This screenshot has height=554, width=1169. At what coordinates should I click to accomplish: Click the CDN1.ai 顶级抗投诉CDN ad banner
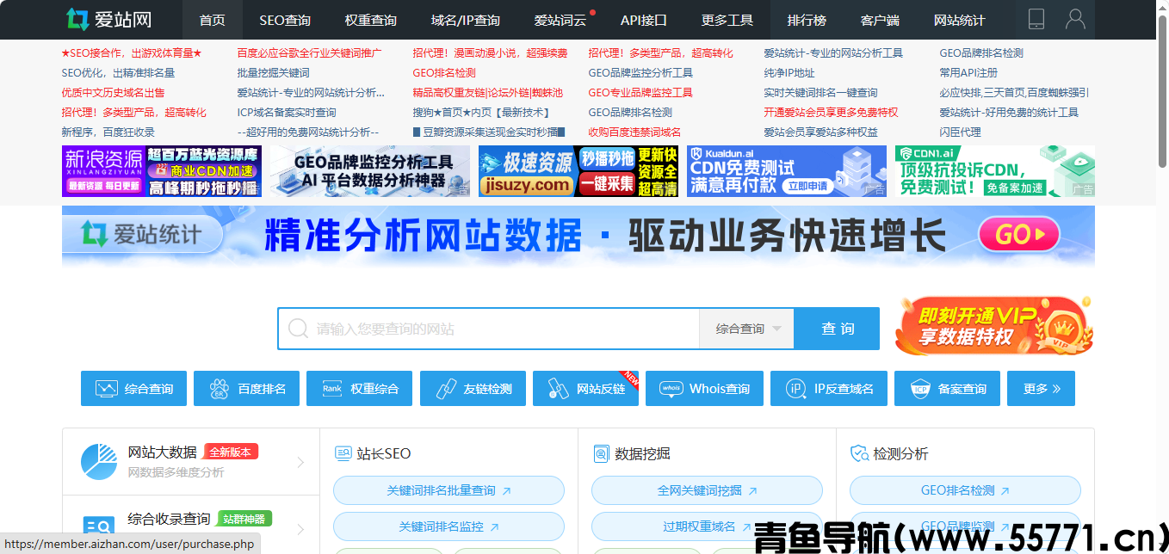995,171
